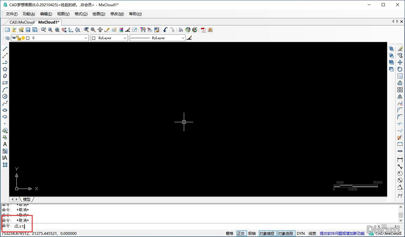Click the Pan hand tool icon

pyautogui.click(x=64, y=30)
